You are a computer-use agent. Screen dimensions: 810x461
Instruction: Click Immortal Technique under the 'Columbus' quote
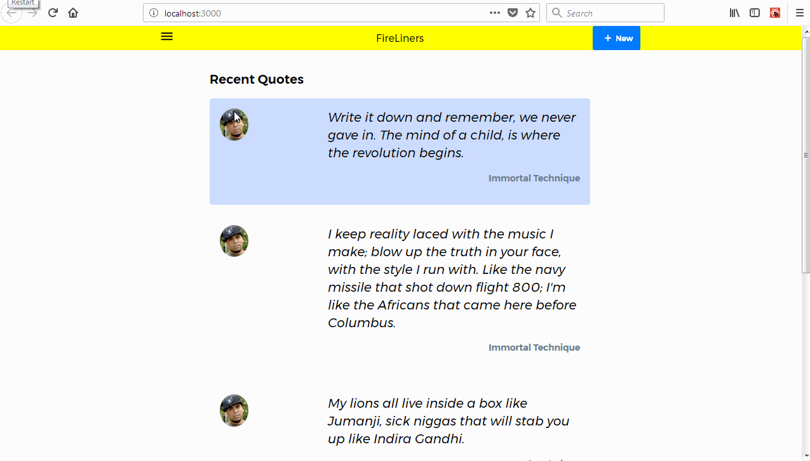pyautogui.click(x=534, y=347)
